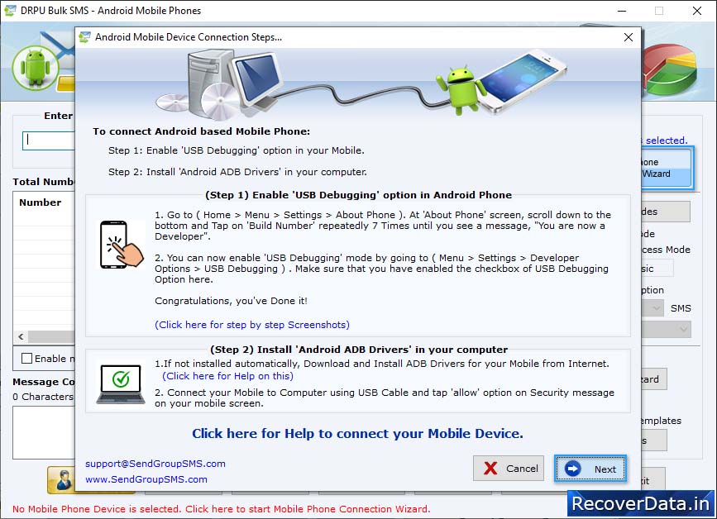Click the dialog title bar app icon
The image size is (717, 519).
[x=84, y=37]
